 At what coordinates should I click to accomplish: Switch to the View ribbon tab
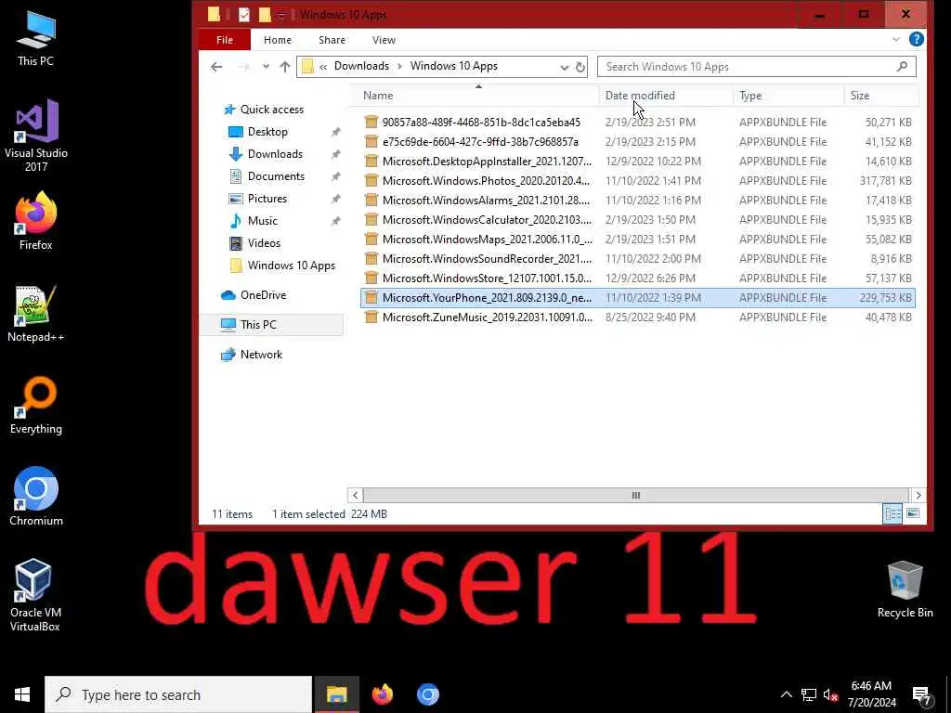click(x=384, y=40)
